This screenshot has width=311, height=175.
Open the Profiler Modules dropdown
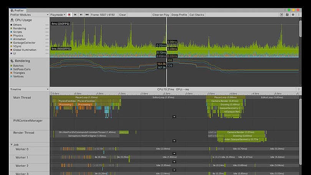[x=29, y=15]
